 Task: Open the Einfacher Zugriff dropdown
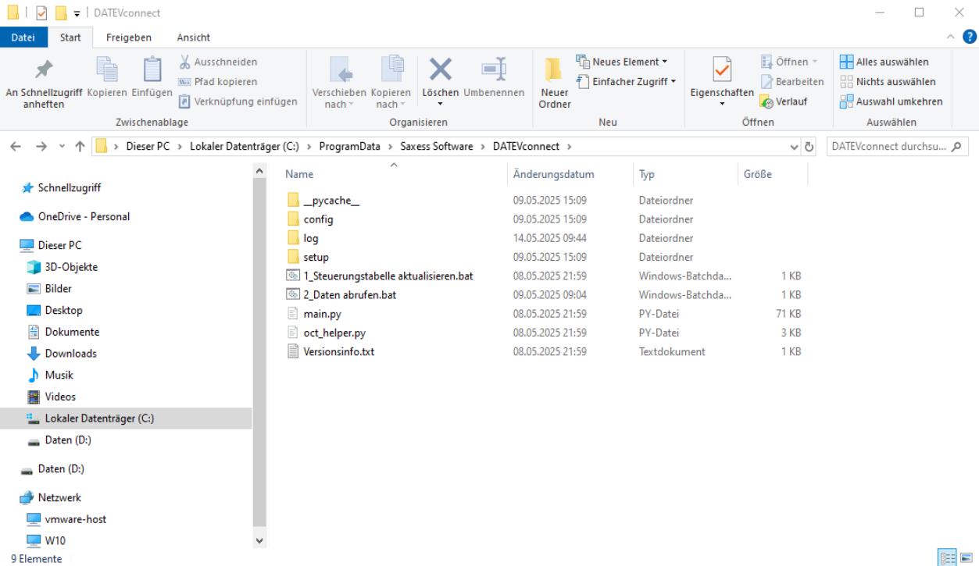tap(626, 81)
